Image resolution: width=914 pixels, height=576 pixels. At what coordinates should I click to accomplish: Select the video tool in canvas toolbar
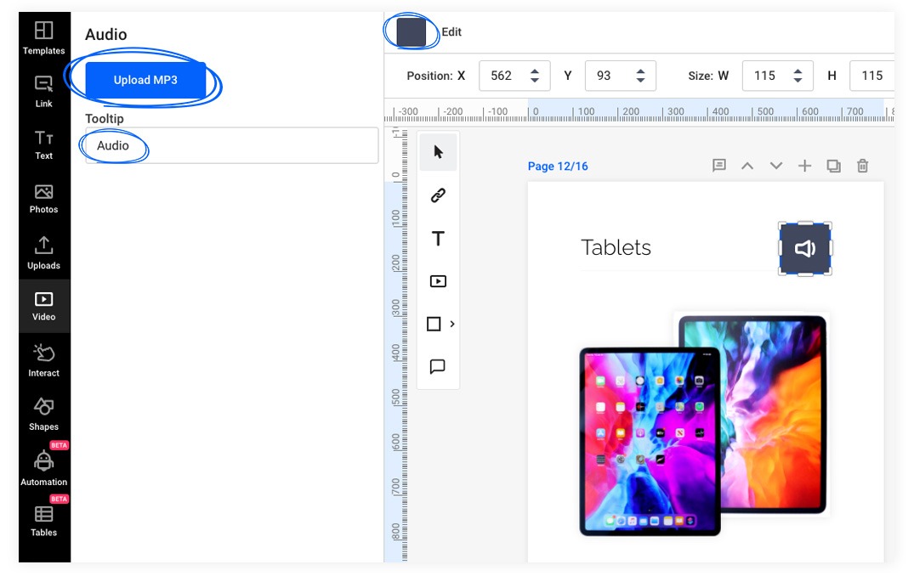439,281
